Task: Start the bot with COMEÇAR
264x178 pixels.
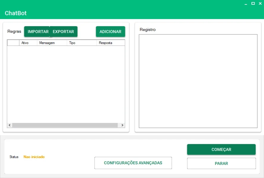Action: click(221, 149)
